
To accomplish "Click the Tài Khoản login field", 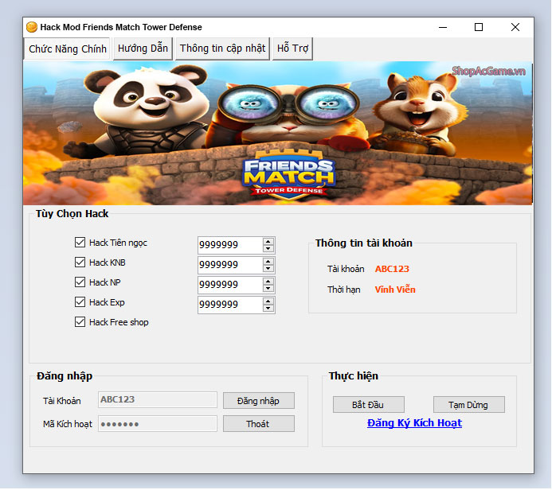I will (x=158, y=399).
